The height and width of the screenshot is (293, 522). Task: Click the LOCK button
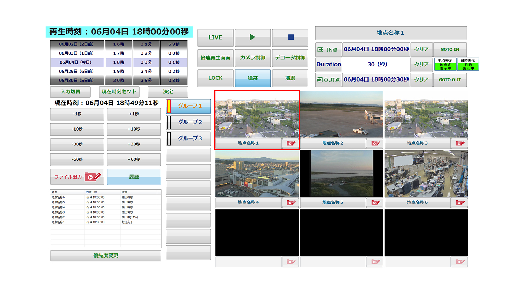(215, 78)
